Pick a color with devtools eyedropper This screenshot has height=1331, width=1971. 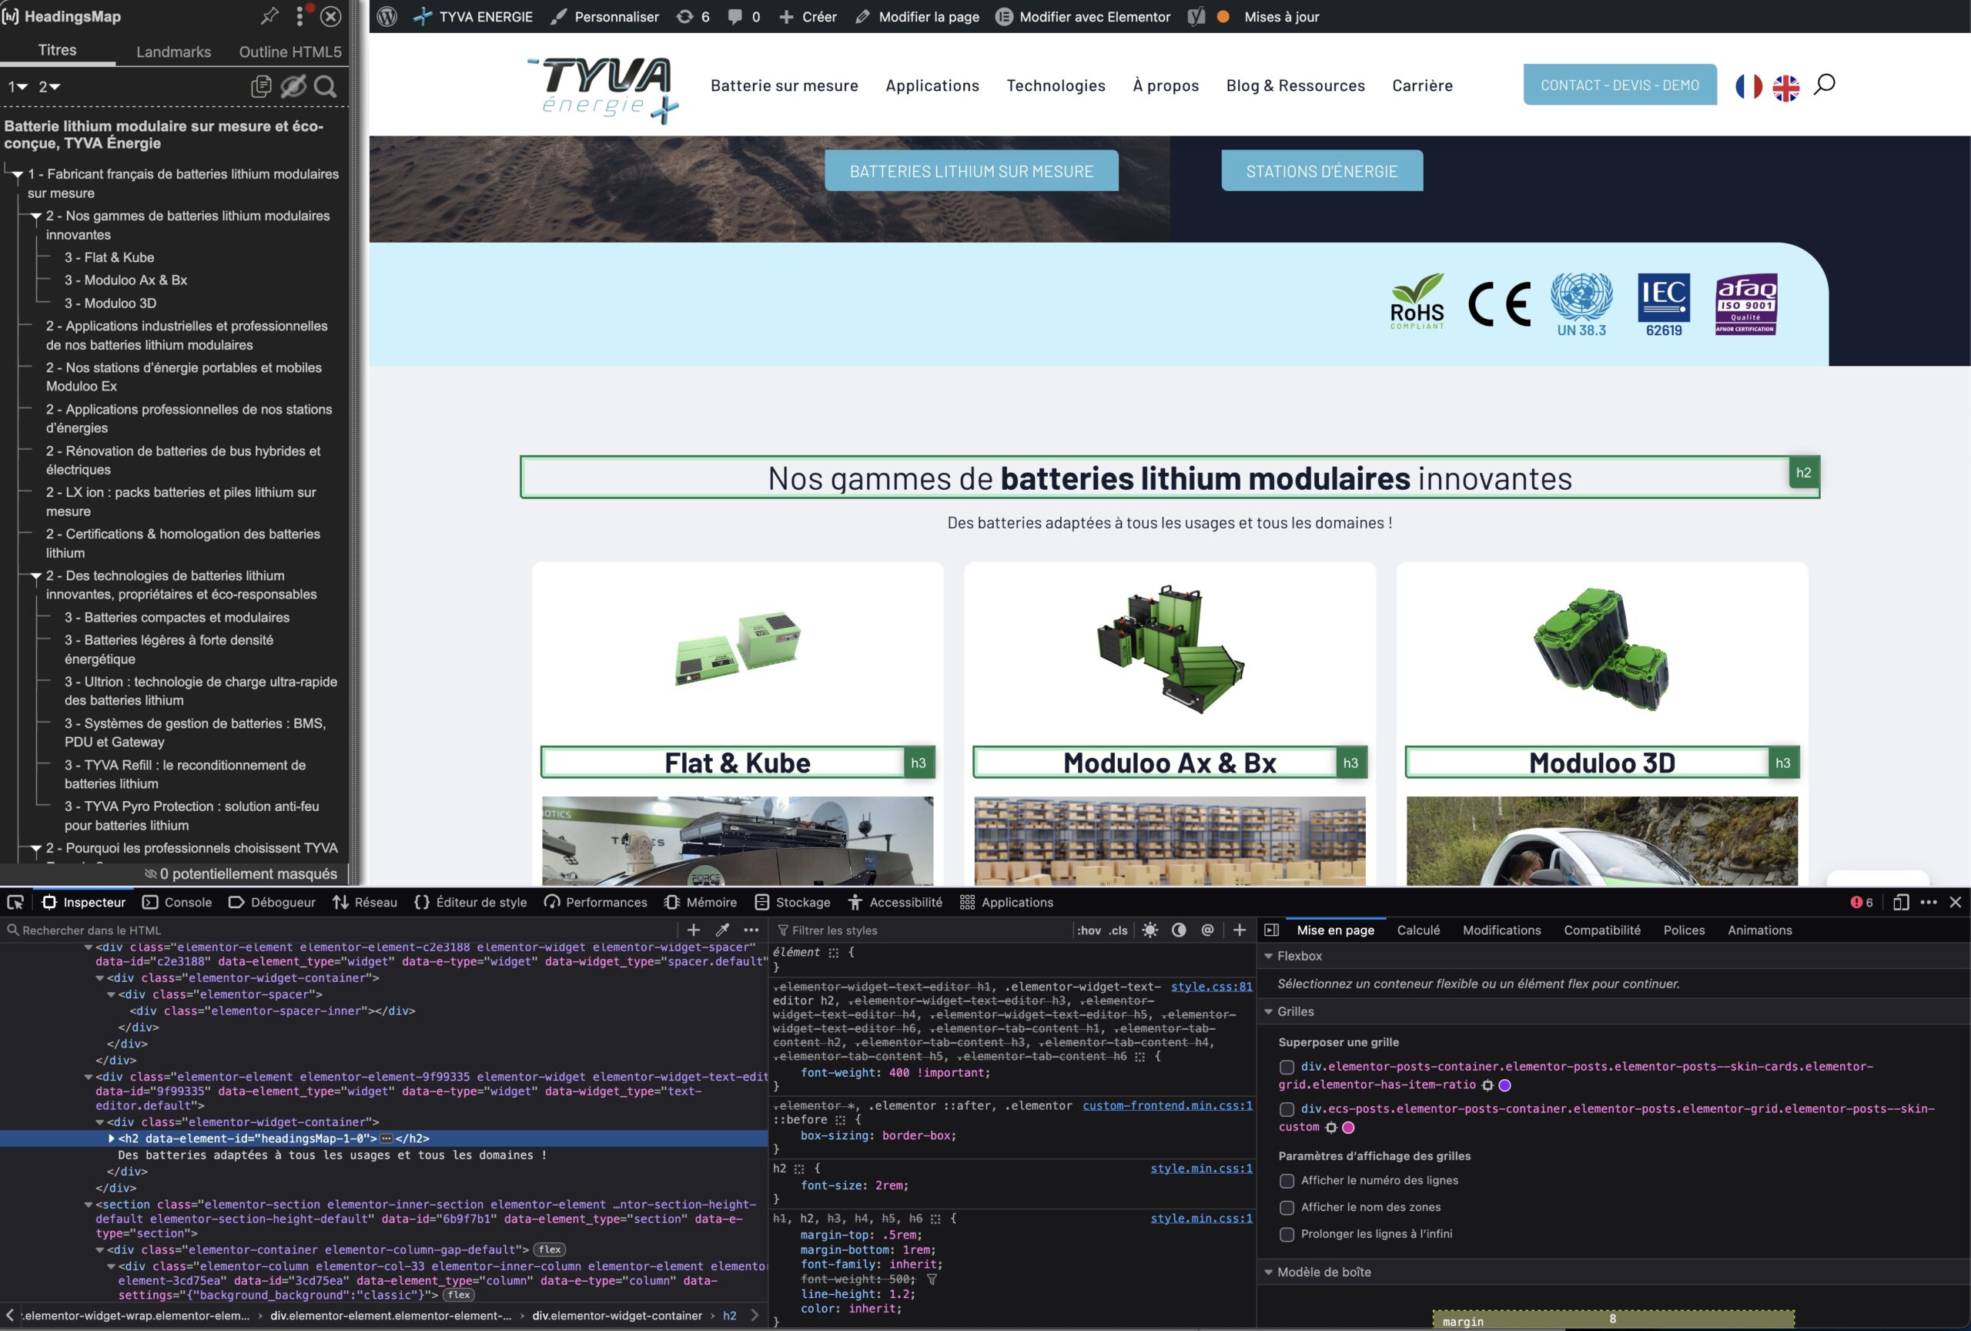click(x=723, y=930)
